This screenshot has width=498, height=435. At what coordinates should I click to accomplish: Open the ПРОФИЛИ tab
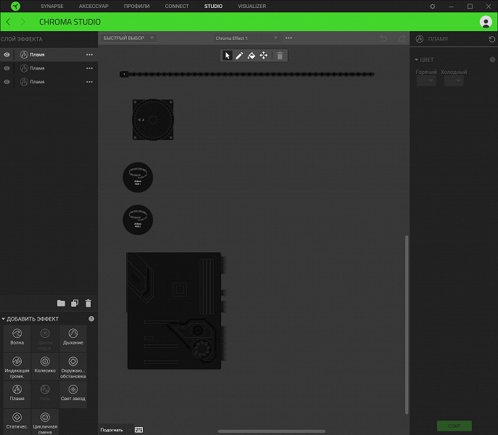tap(136, 7)
